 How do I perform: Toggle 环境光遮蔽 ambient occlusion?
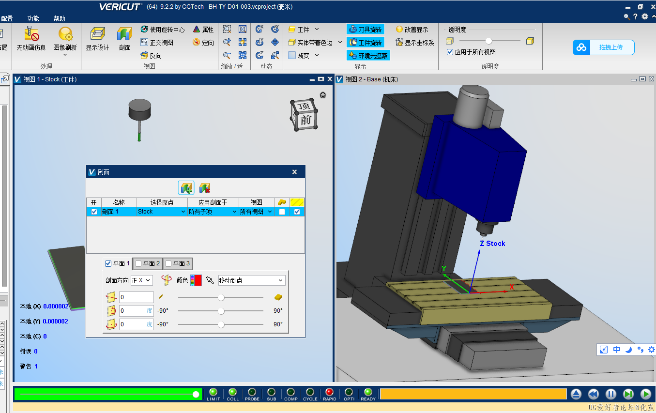pyautogui.click(x=368, y=56)
